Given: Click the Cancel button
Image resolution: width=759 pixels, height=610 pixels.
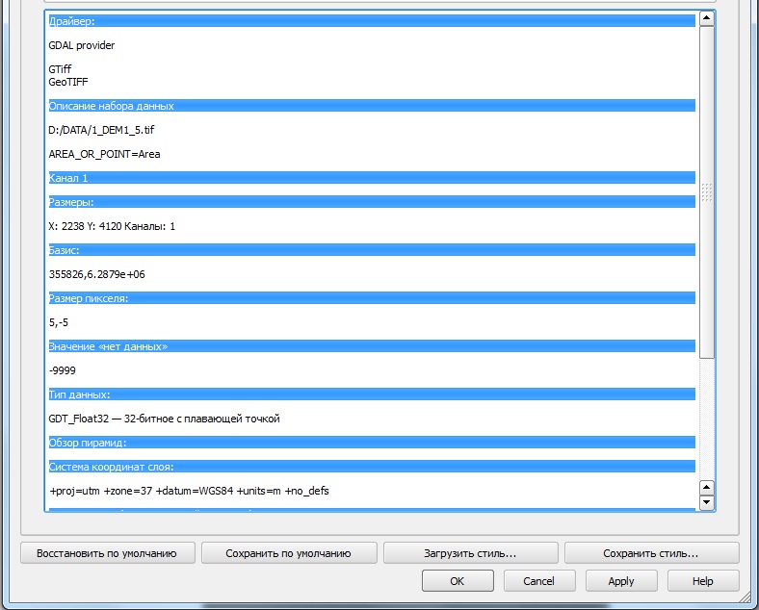Looking at the screenshot, I should [x=539, y=580].
